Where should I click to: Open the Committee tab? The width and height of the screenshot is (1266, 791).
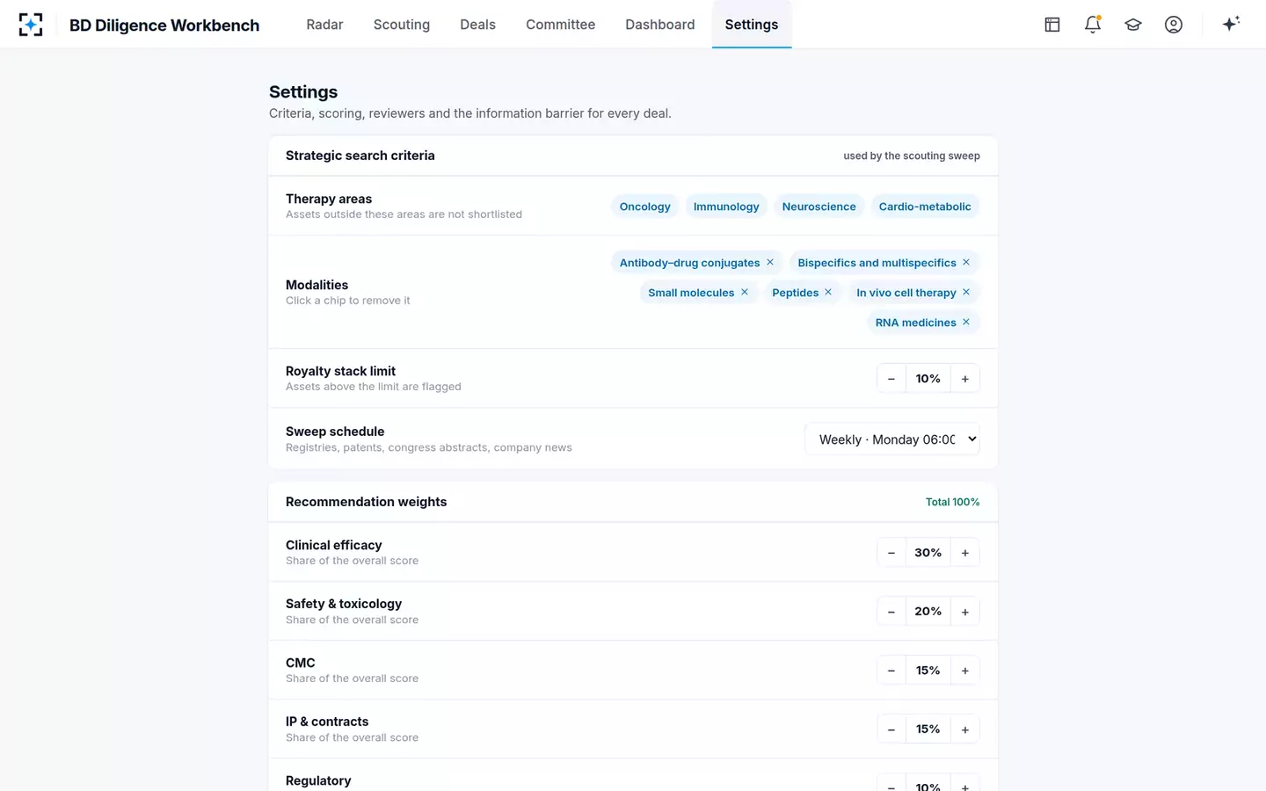[x=561, y=25]
